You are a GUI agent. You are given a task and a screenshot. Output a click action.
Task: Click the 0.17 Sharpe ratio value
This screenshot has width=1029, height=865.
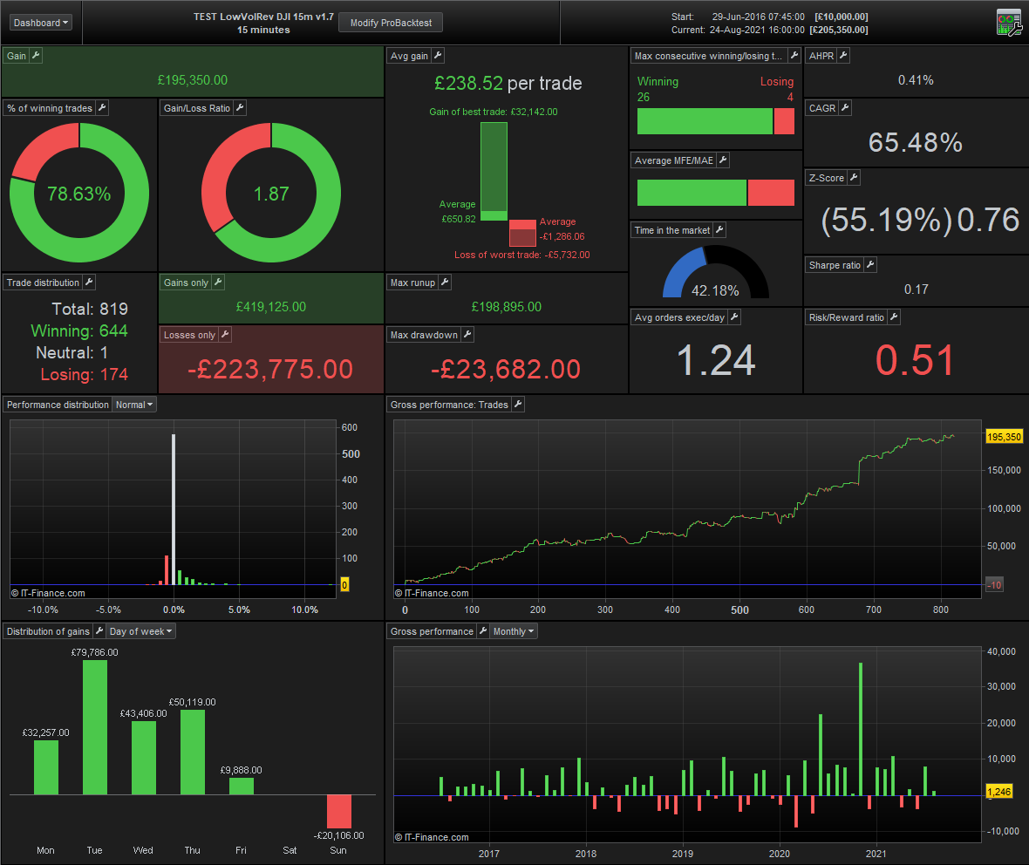(x=917, y=289)
